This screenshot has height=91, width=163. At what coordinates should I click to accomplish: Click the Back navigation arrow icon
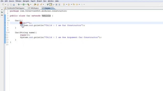pyautogui.click(x=77, y=5)
